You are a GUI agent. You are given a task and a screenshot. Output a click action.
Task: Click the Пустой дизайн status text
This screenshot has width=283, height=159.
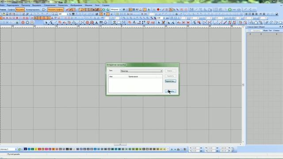click(x=14, y=154)
